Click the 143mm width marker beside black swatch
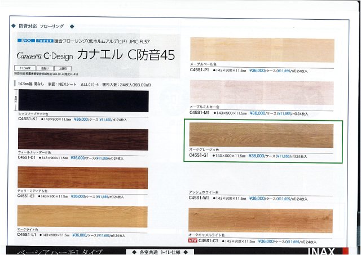Viewport: 361px width, 255px height. (x=16, y=100)
